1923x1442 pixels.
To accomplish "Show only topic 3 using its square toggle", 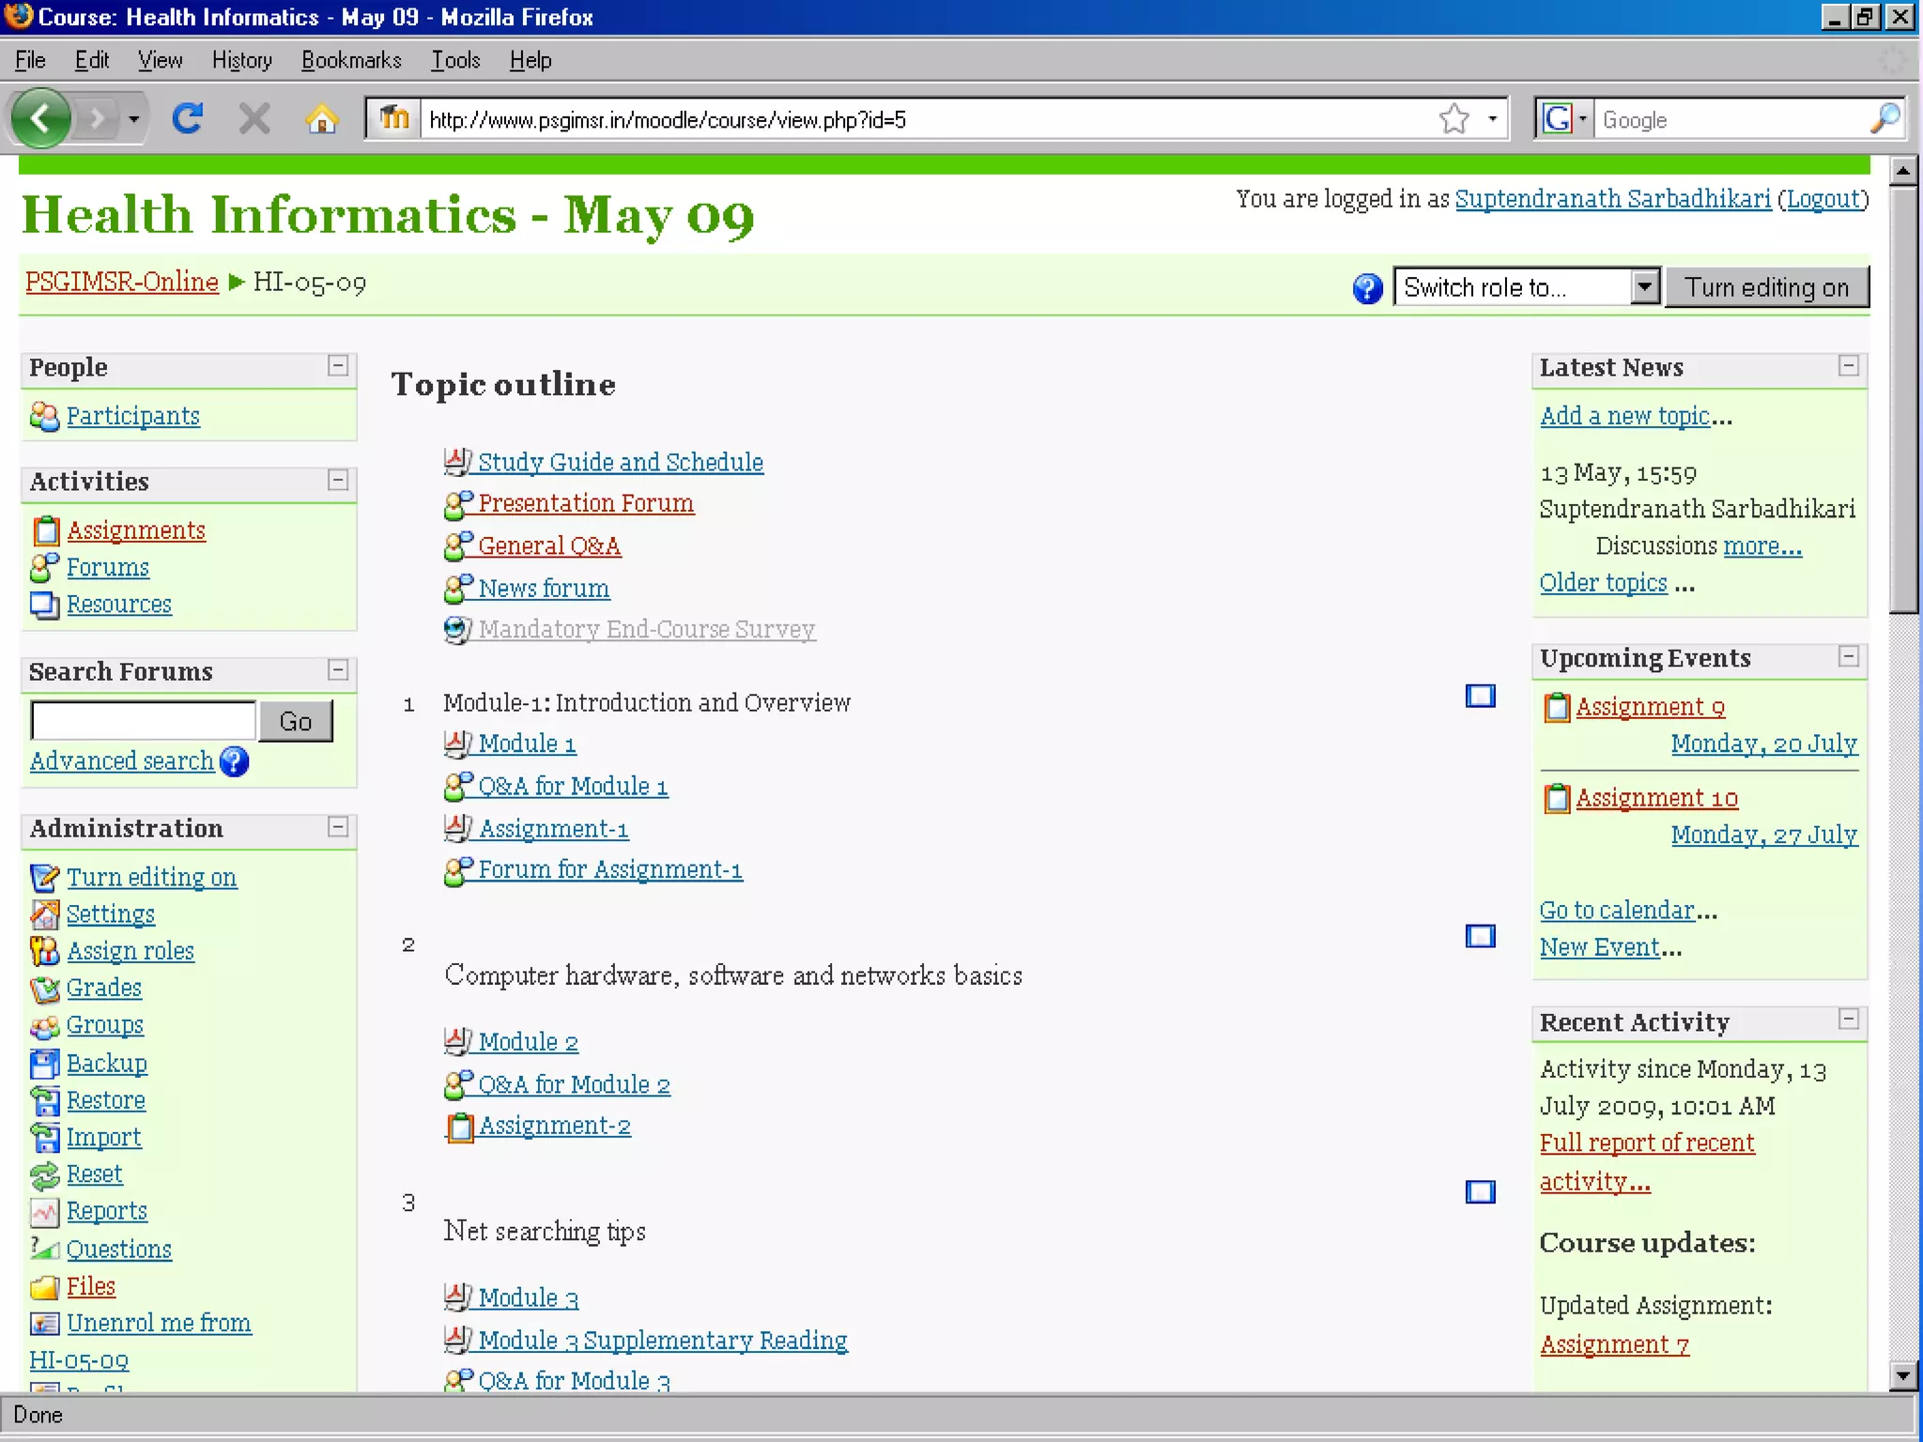I will pyautogui.click(x=1480, y=1192).
